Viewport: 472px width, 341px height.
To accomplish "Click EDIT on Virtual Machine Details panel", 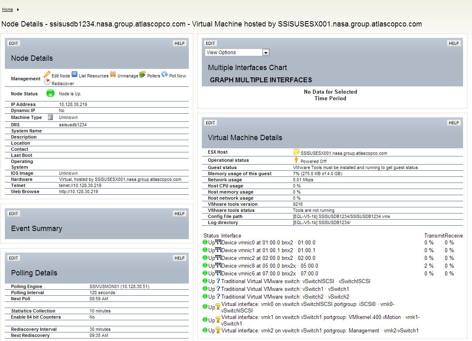I will click(211, 123).
